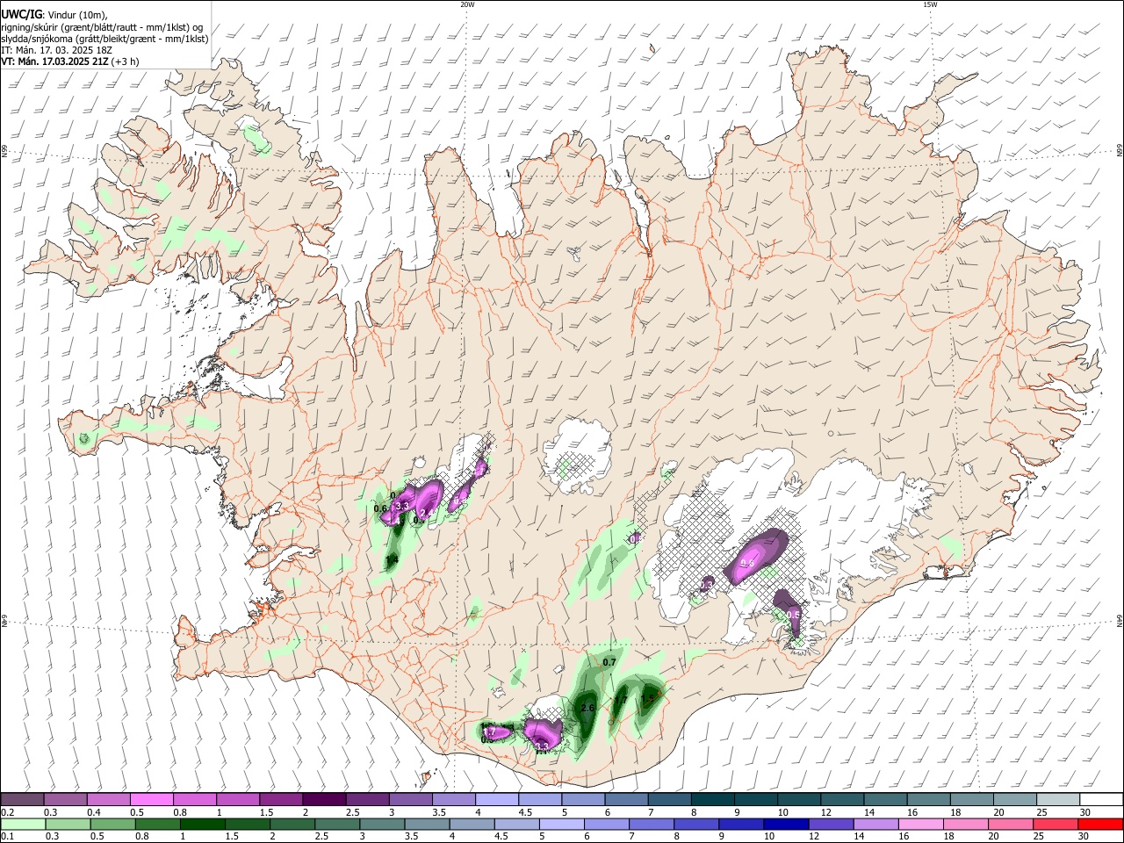Click the darkest green lower swatch starting at 1
Screen dimensions: 1124x843
click(x=202, y=824)
